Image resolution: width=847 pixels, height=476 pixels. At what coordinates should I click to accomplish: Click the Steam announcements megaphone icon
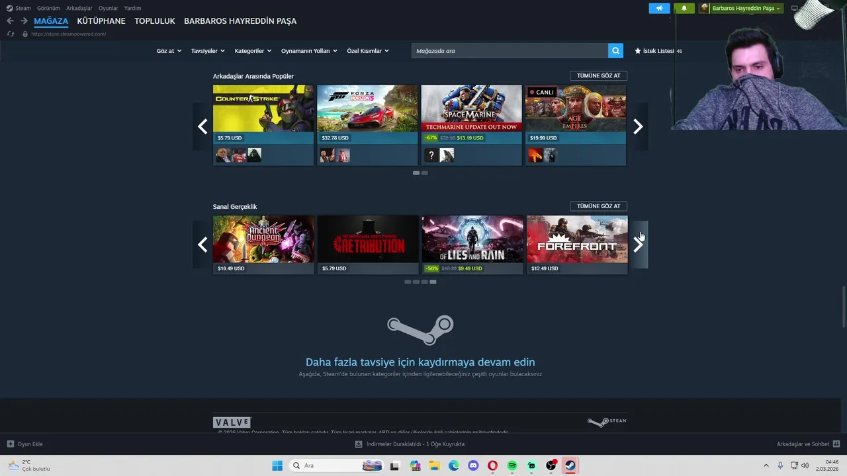659,8
